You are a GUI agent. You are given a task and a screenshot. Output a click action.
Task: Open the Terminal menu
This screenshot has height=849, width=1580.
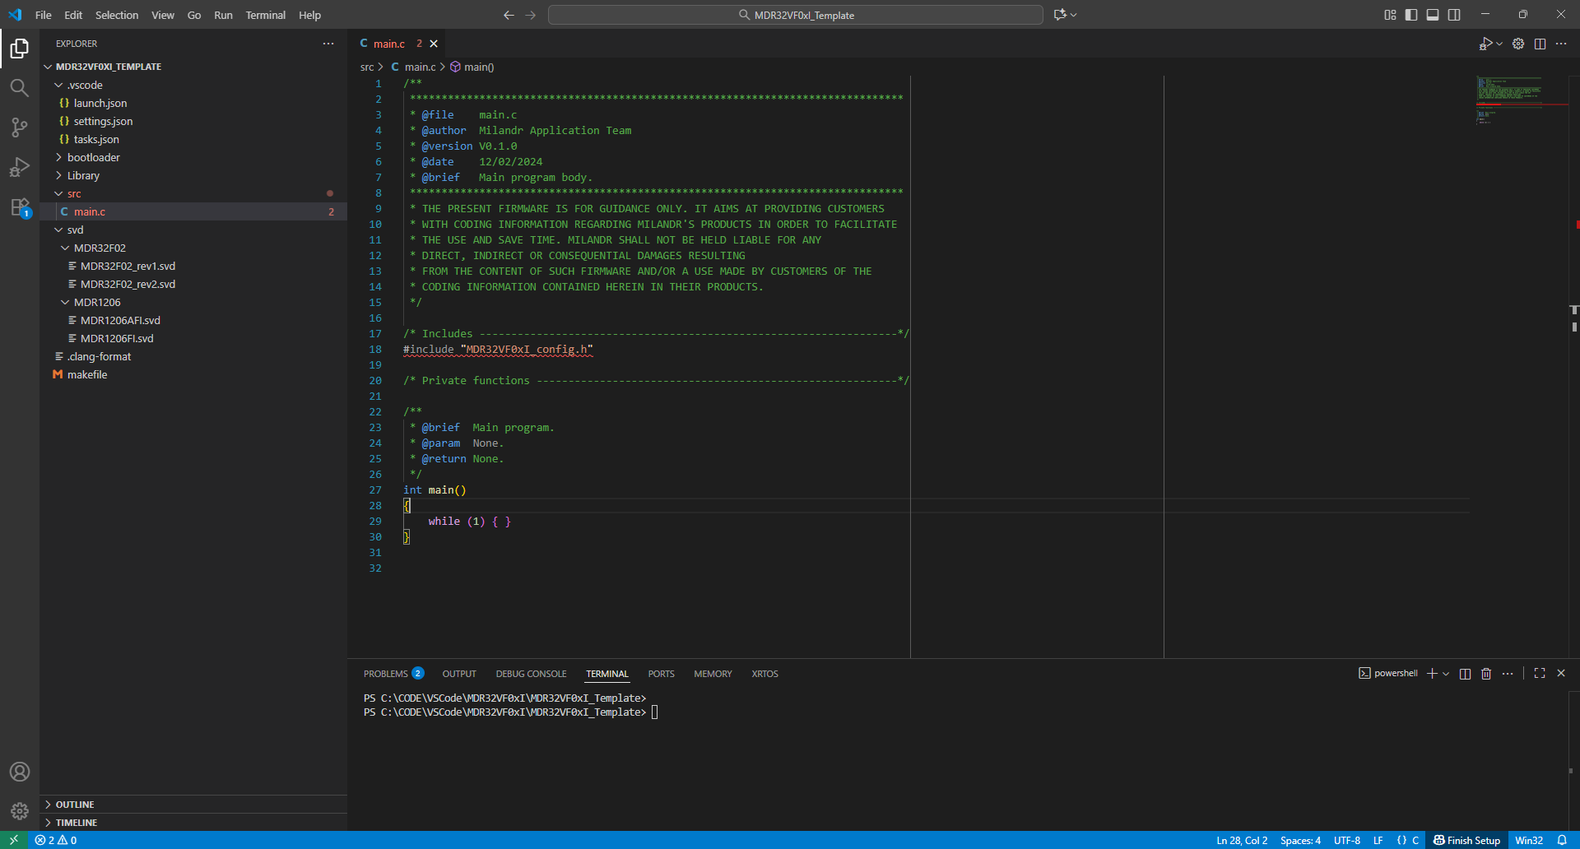tap(265, 15)
